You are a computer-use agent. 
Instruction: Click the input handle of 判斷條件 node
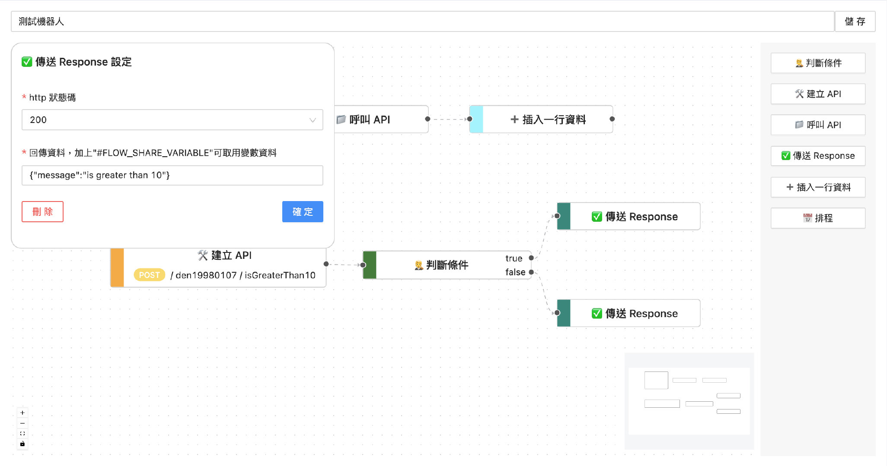(x=364, y=265)
